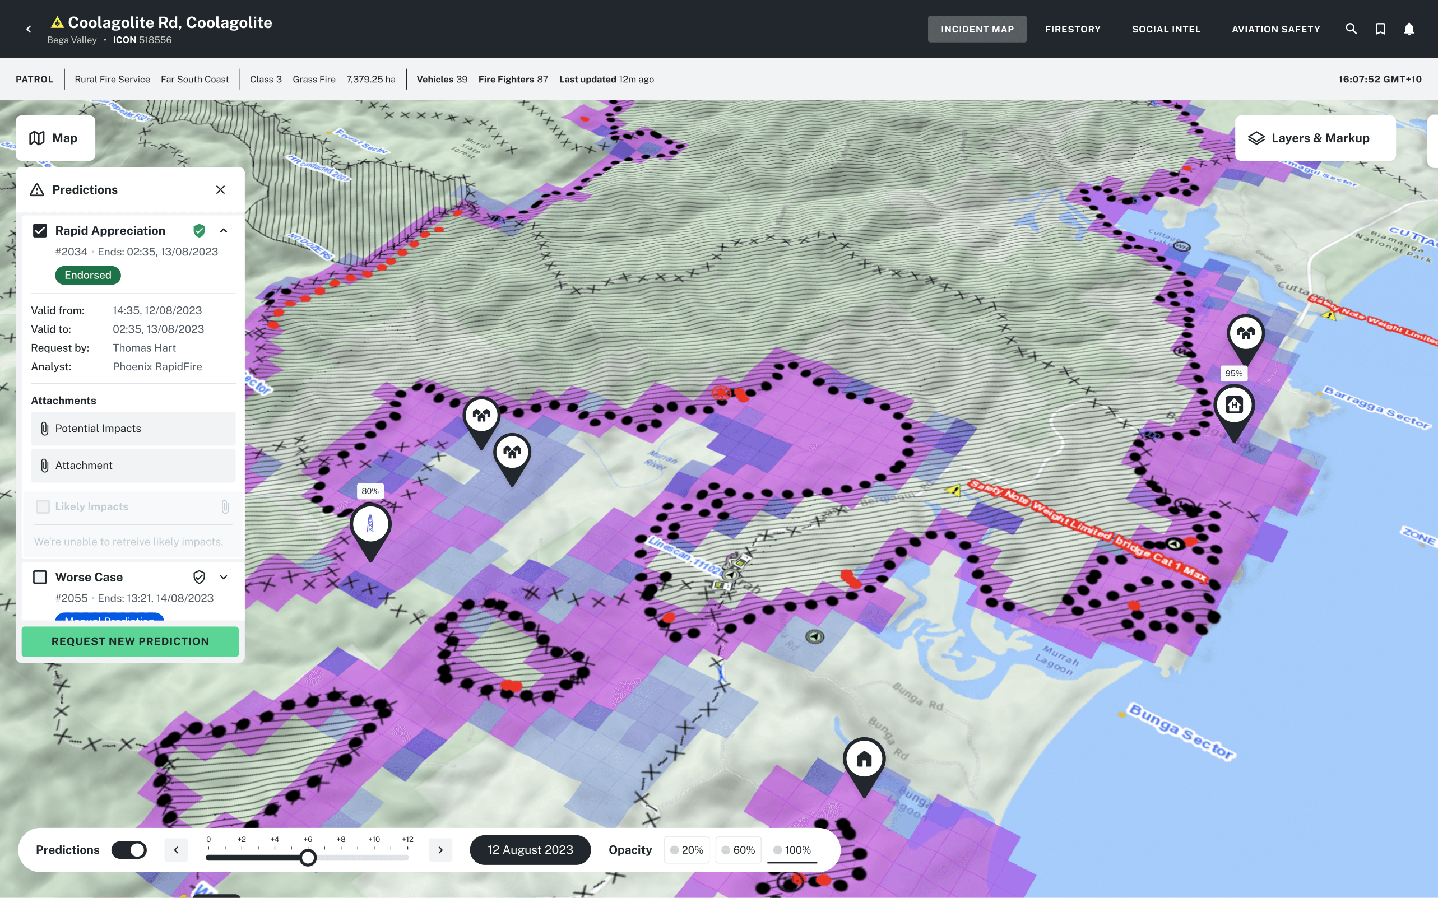The height and width of the screenshot is (898, 1438).
Task: Collapse the Rapid Appreciation section
Action: pos(224,230)
